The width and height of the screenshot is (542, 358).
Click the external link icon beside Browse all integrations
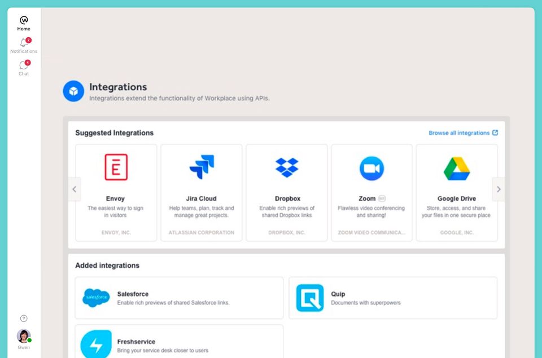(495, 132)
